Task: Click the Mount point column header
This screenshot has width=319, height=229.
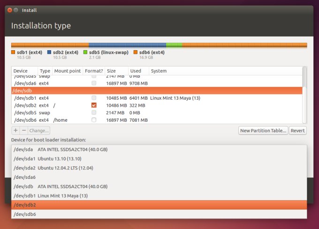Action: point(68,71)
